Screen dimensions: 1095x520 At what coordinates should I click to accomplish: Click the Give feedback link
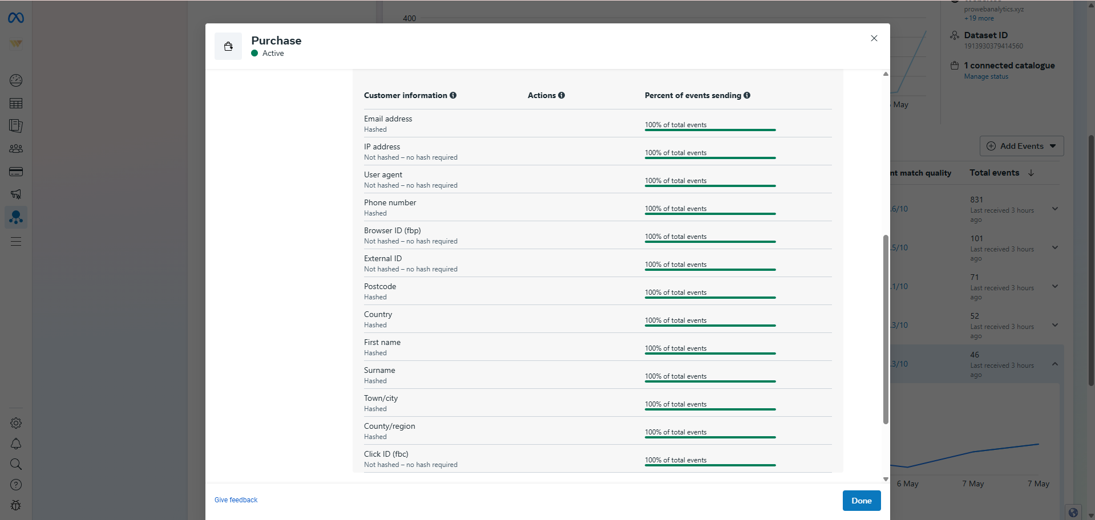[x=236, y=500]
